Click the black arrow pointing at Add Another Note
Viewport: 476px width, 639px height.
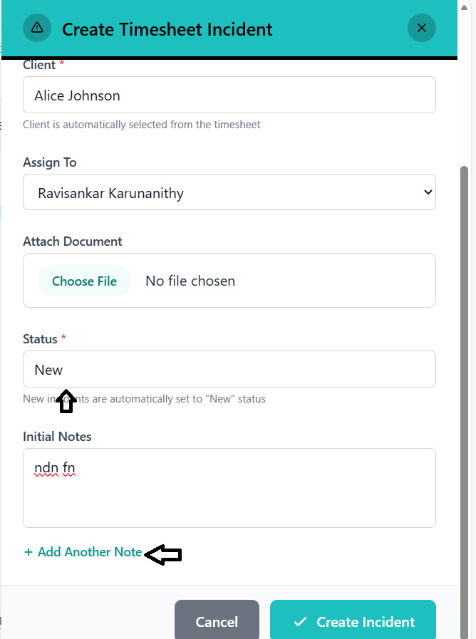[x=163, y=554]
